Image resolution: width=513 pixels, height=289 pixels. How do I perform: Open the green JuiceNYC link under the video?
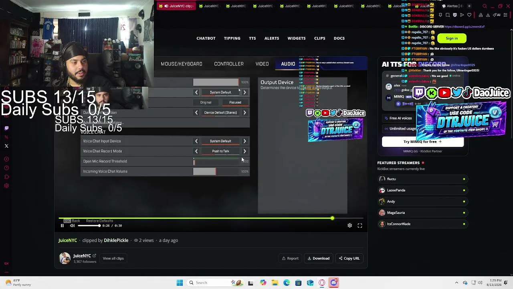click(68, 240)
